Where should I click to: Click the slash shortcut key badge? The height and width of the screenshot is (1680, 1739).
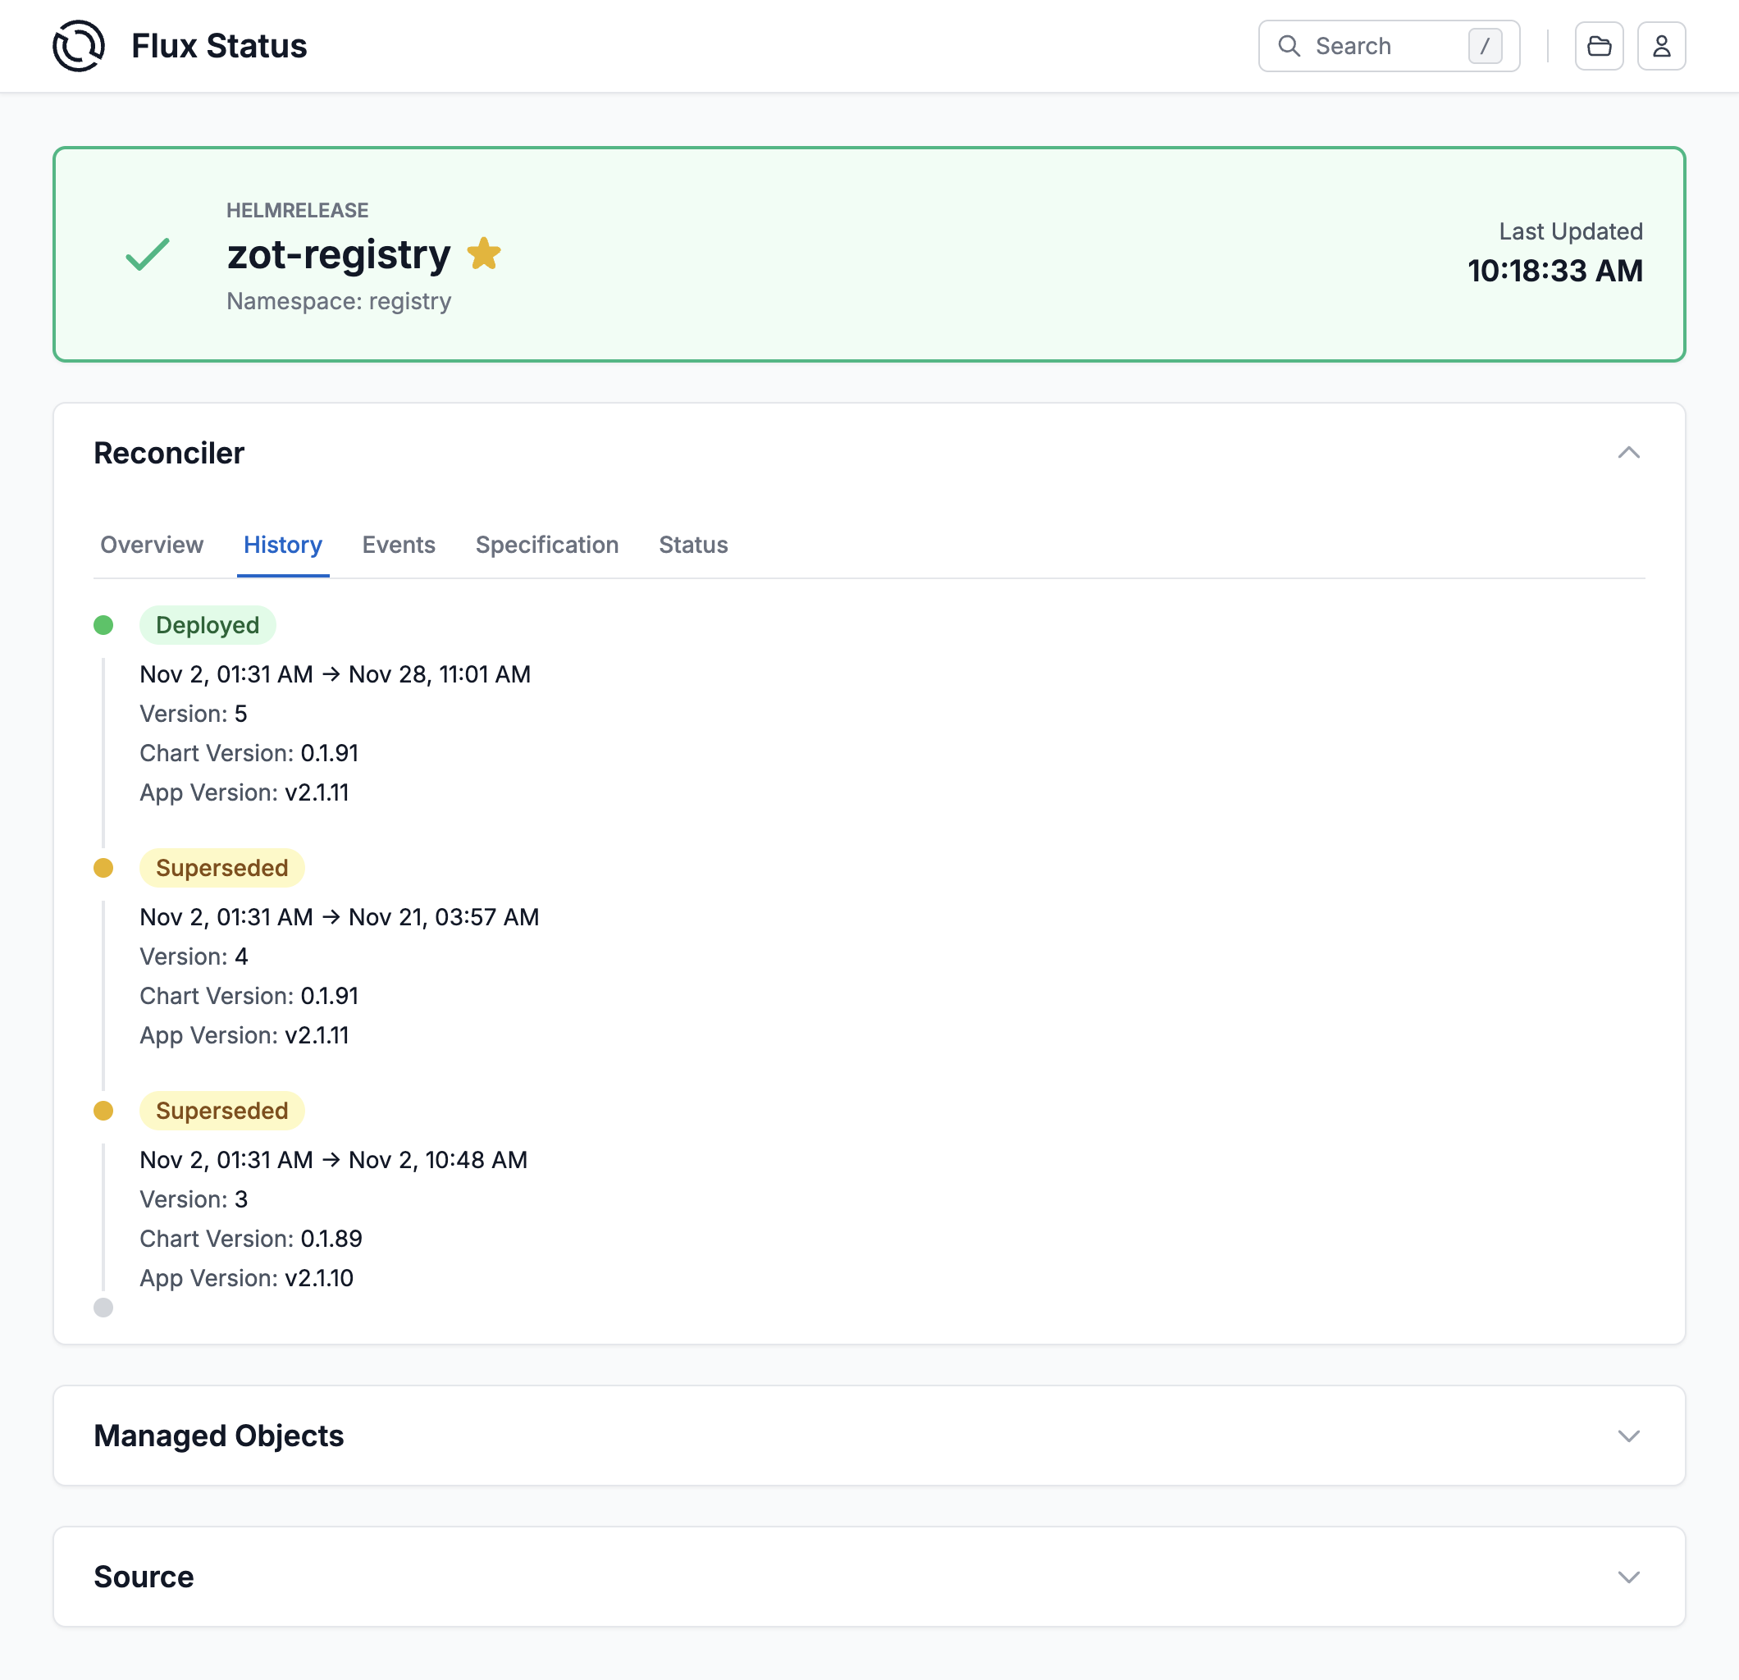[x=1483, y=46]
